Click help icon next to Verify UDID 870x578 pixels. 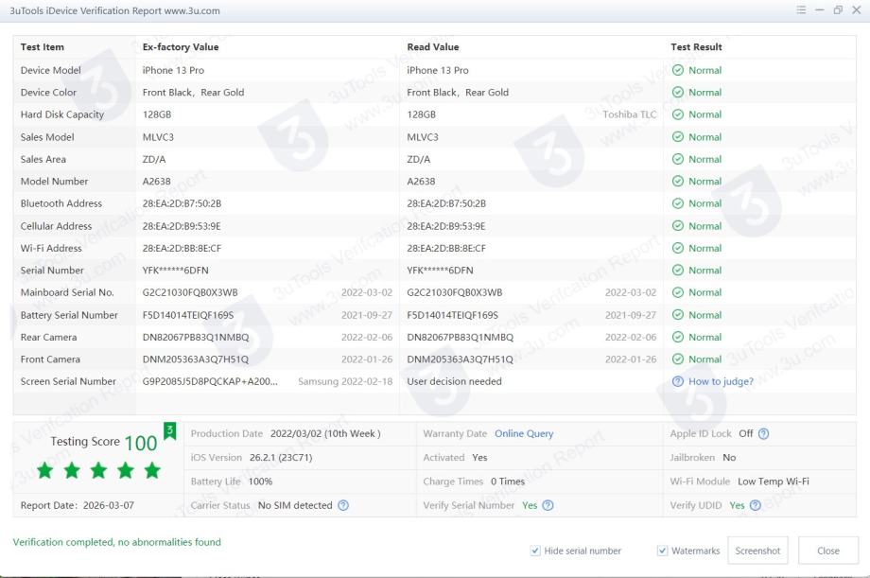coord(756,506)
